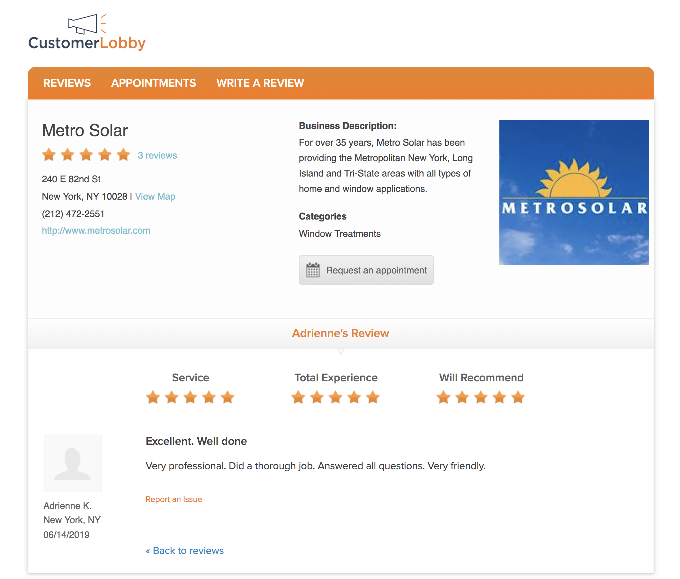This screenshot has height=579, width=680.
Task: Expand the reviews list via 3 reviews link
Action: (157, 155)
